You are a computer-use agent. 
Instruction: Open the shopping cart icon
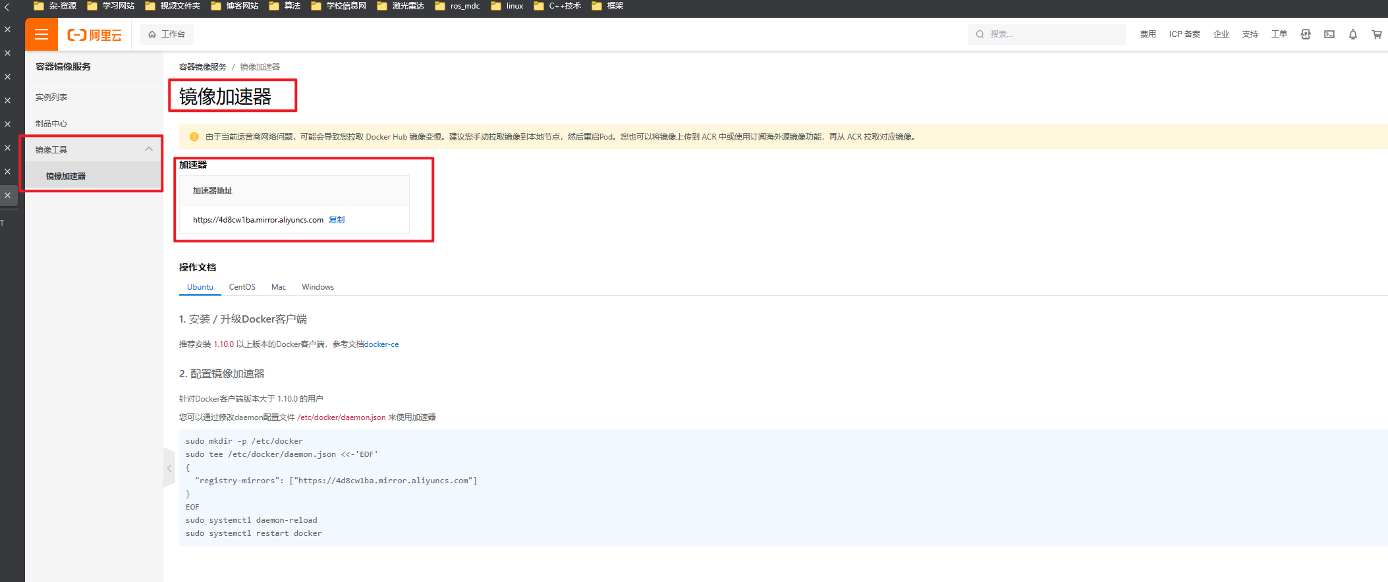1377,34
